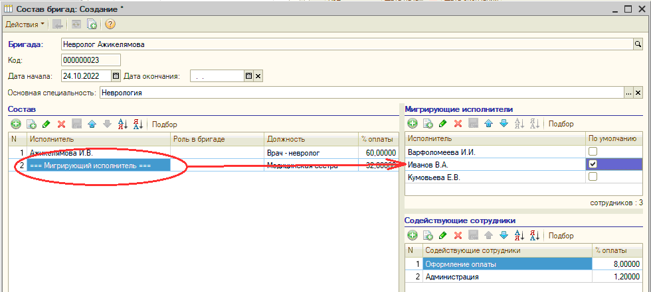Move the Содействующие сотрудники row down
The image size is (651, 292).
click(504, 235)
